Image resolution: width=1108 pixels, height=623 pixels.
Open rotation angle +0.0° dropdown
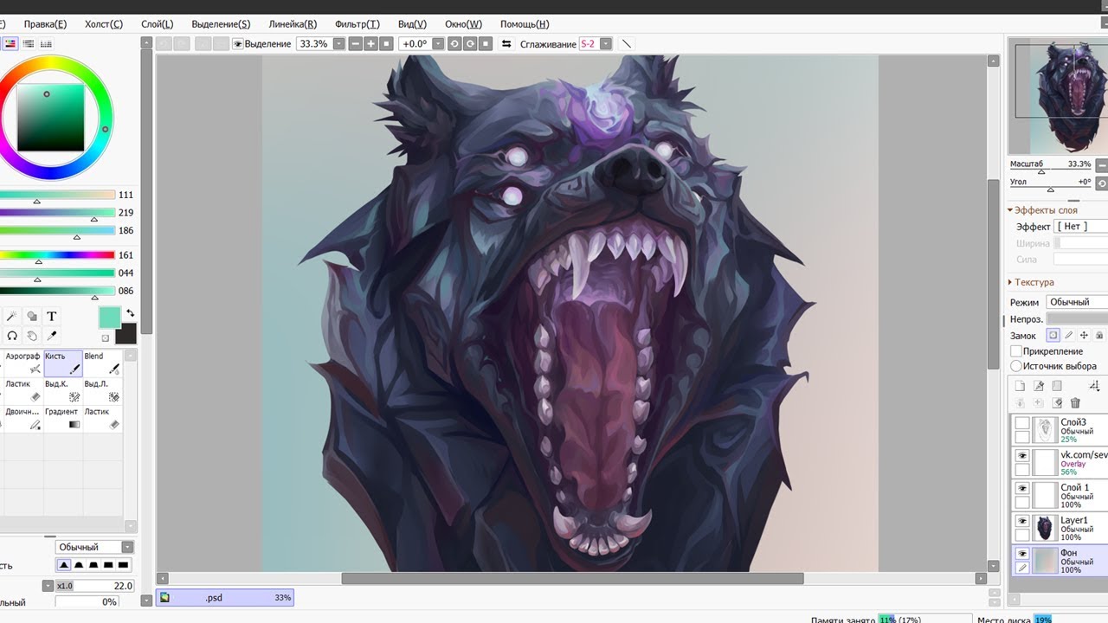pos(438,43)
